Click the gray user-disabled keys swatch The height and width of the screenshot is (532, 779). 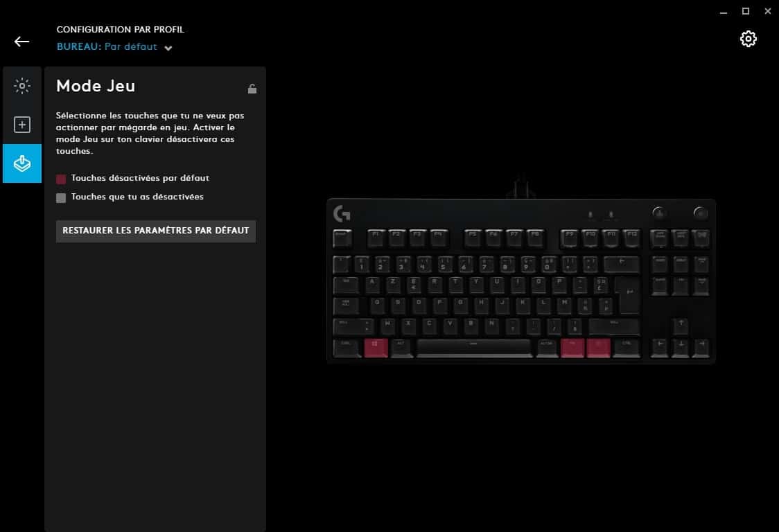[61, 197]
